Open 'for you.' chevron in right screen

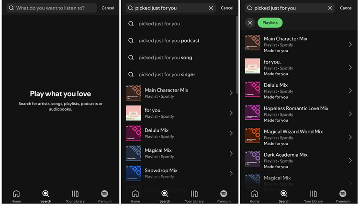click(350, 68)
